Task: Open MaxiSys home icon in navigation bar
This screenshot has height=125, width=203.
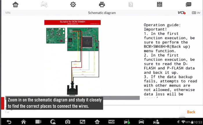Action: (x=97, y=122)
